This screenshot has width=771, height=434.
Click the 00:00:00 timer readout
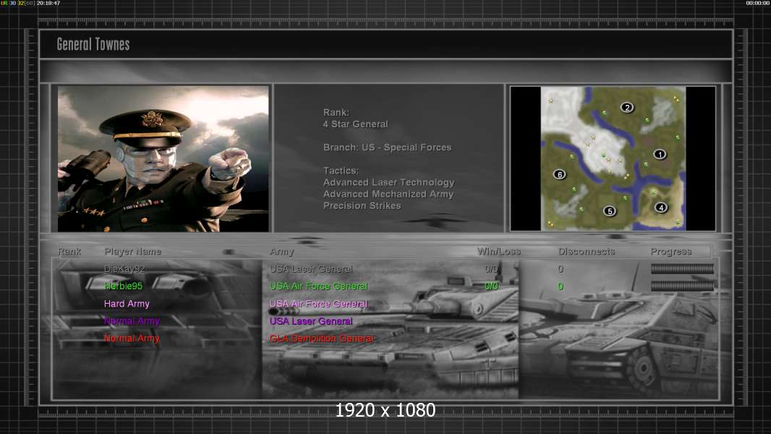(758, 3)
